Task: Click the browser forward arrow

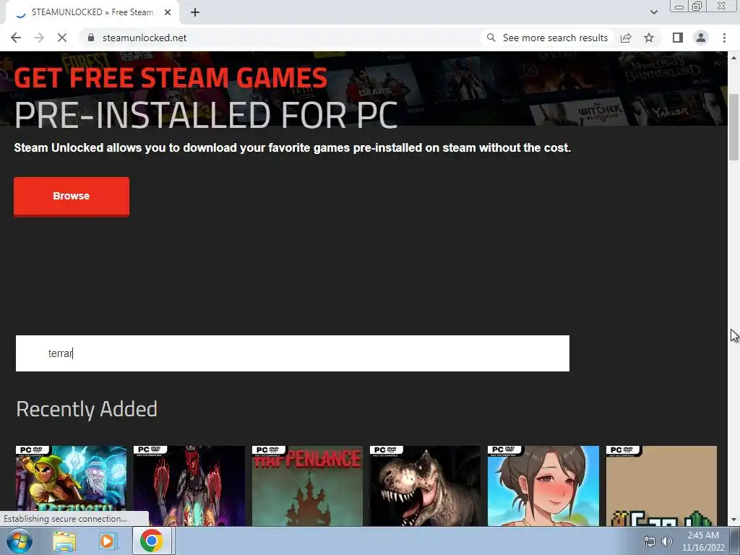Action: click(x=39, y=38)
